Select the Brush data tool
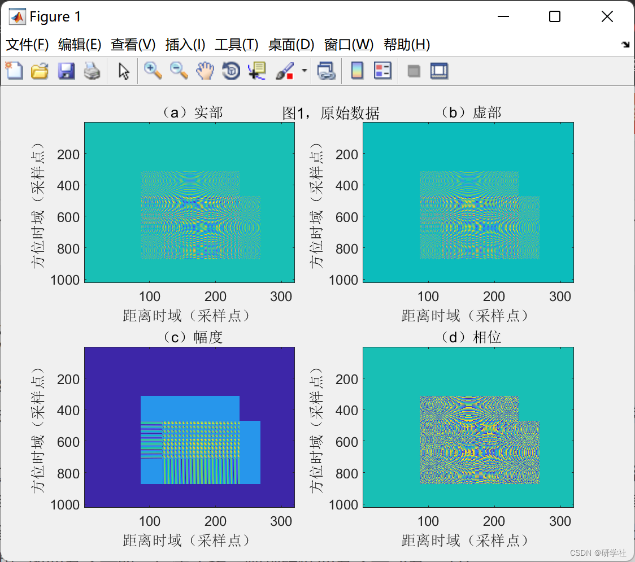Screen dimensions: 635x562 pyautogui.click(x=284, y=71)
